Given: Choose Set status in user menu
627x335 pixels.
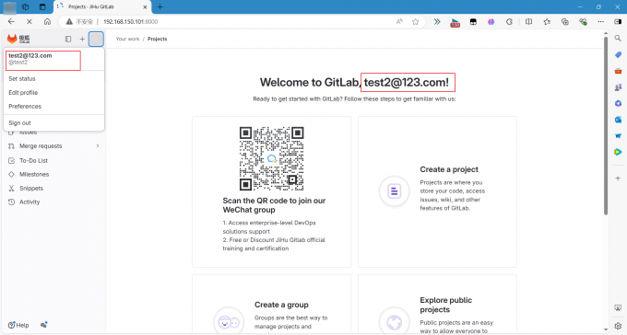Looking at the screenshot, I should point(22,78).
